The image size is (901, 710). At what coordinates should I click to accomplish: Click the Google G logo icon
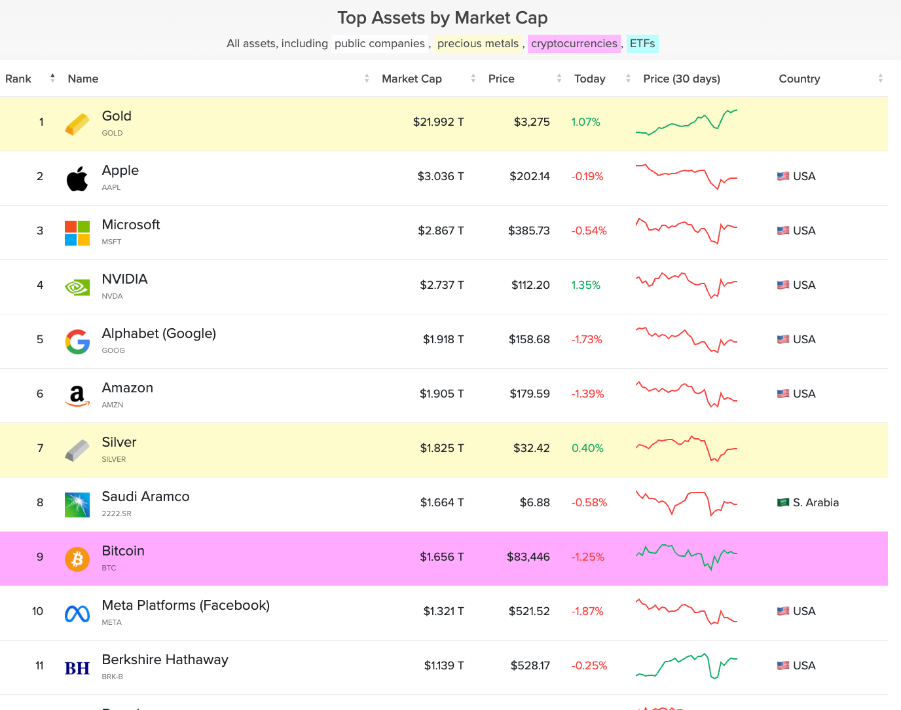[x=77, y=341]
